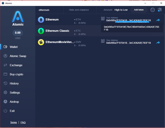Click the Airdrop A icon
This screenshot has height=128, width=165.
point(5,101)
